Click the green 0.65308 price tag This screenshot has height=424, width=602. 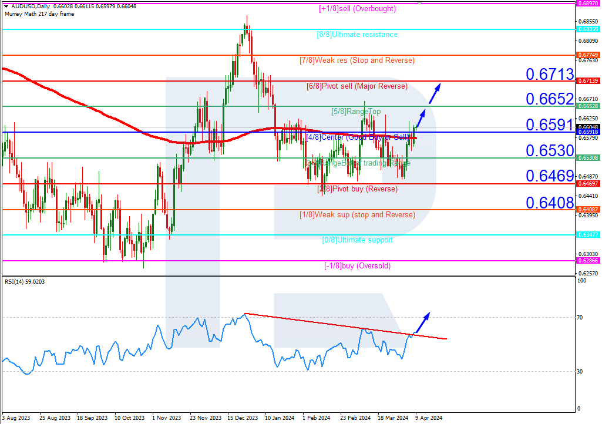[x=587, y=157]
